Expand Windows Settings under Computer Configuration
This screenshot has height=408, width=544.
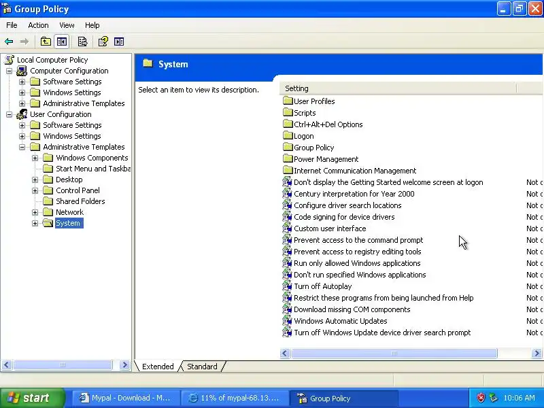pyautogui.click(x=22, y=92)
